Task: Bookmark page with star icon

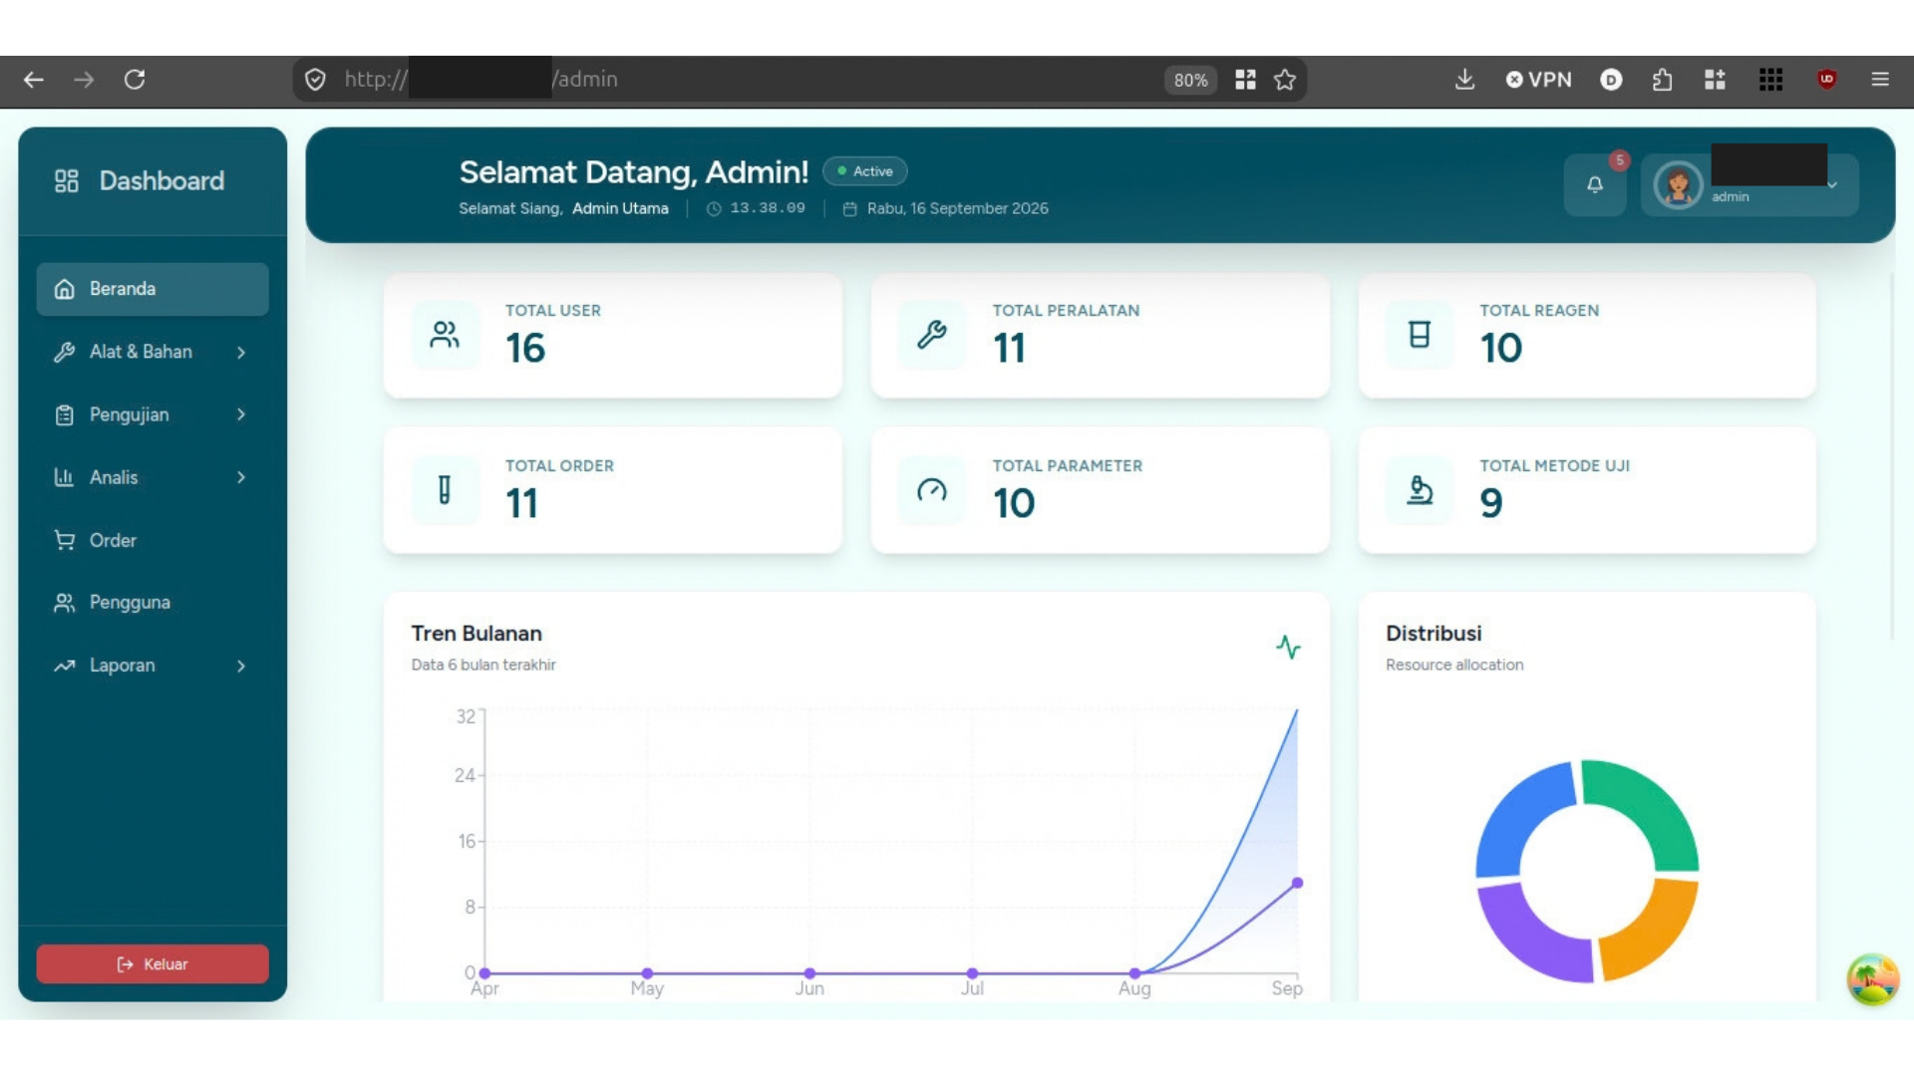Action: 1285,80
